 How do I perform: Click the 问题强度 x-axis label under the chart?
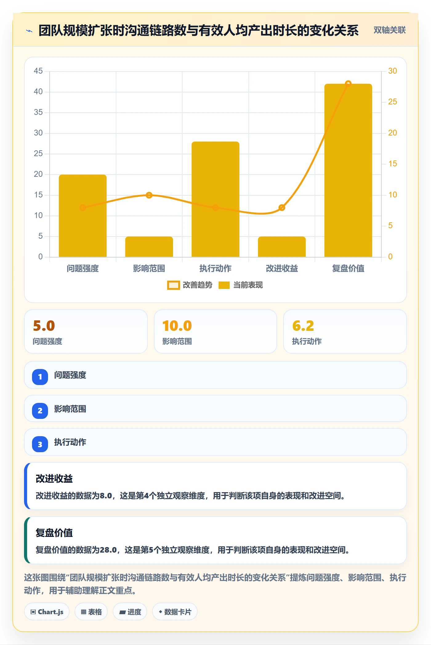pyautogui.click(x=83, y=269)
